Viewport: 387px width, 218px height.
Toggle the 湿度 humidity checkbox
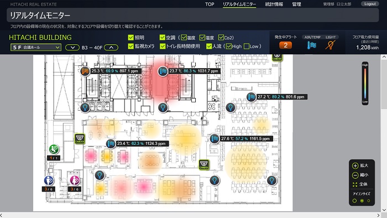202,38
